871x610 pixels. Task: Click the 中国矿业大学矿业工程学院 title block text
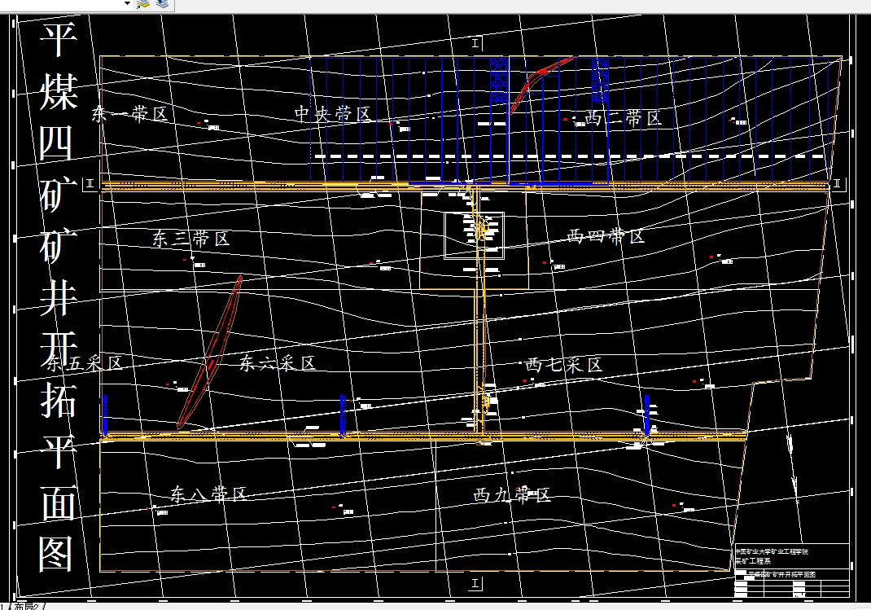tap(773, 551)
